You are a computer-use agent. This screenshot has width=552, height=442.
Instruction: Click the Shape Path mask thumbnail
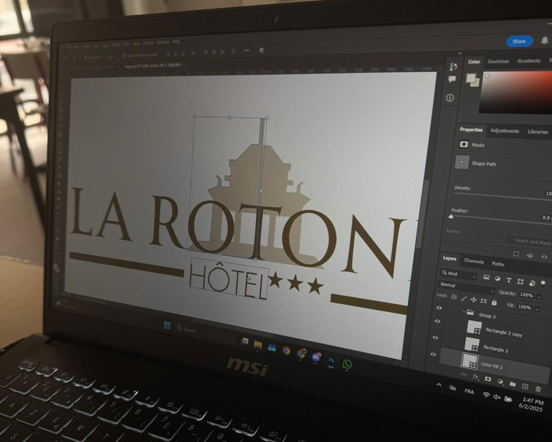(461, 162)
